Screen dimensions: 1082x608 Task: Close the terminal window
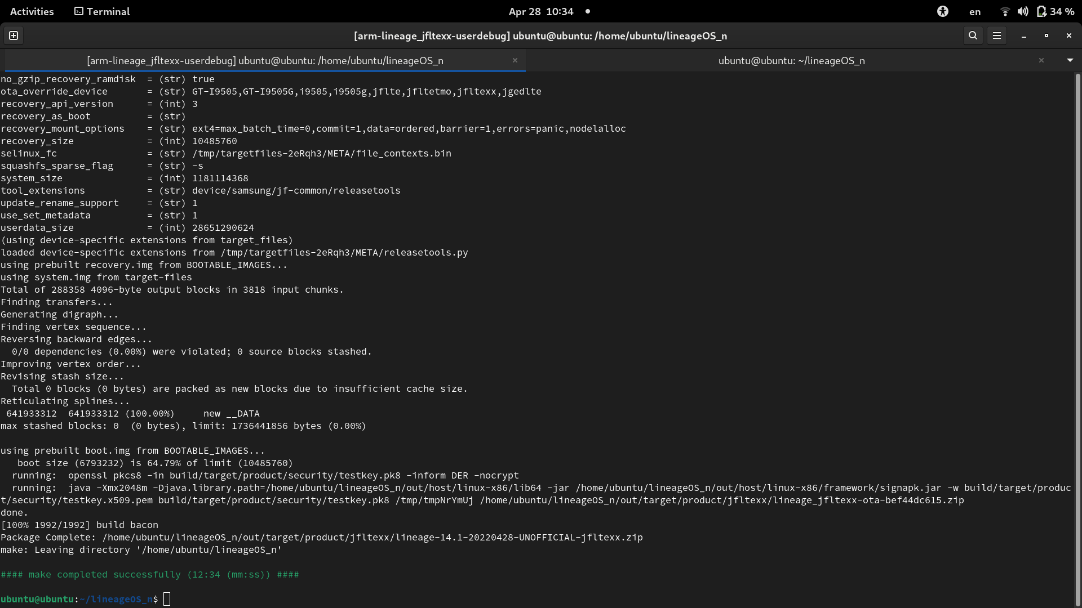(1069, 35)
